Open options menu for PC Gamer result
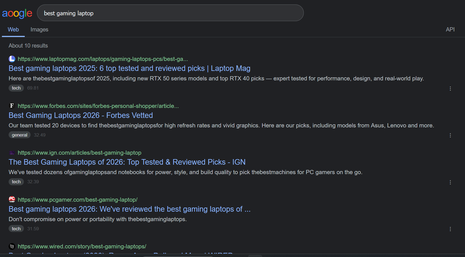The width and height of the screenshot is (465, 257). click(x=450, y=229)
